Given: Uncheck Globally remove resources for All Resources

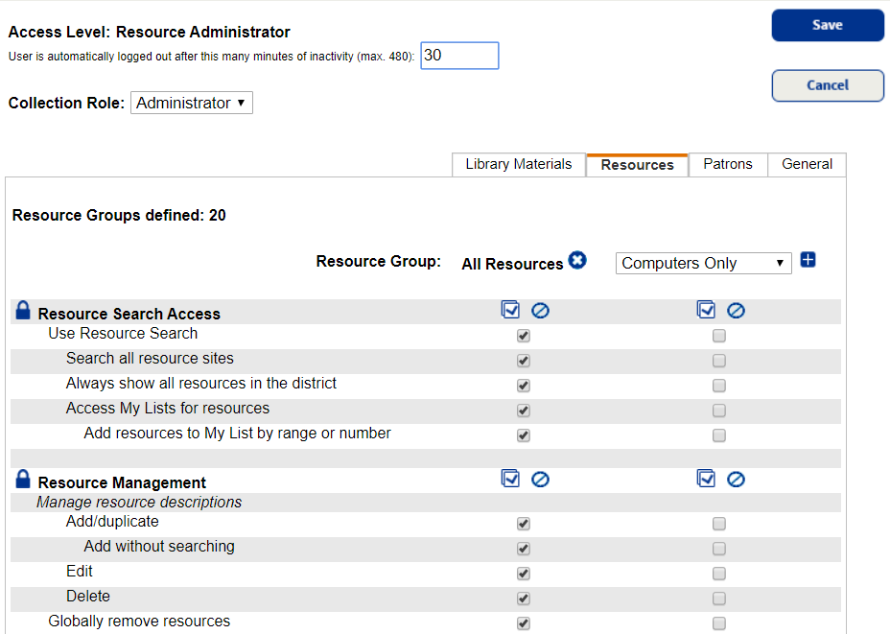Looking at the screenshot, I should [524, 623].
